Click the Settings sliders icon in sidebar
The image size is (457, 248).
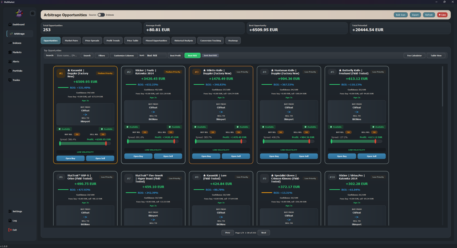click(10, 212)
